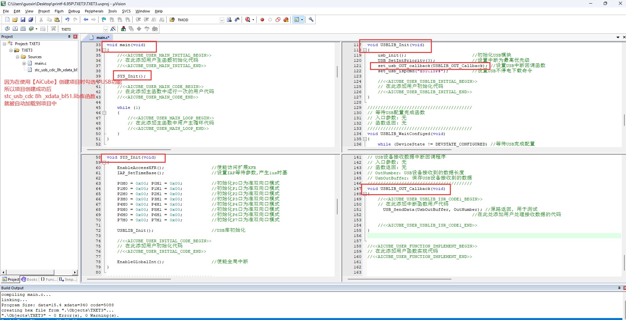Screen dimensions: 626x320
Task: Toggle auto-hide pin on the Project pane
Action: point(69,37)
